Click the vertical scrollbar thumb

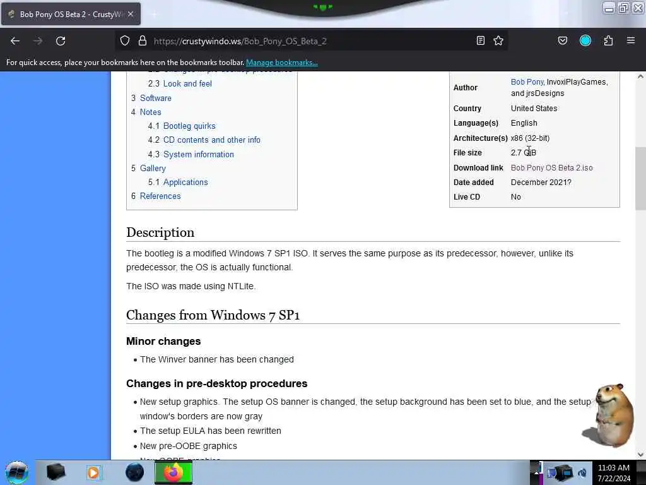coord(640,178)
